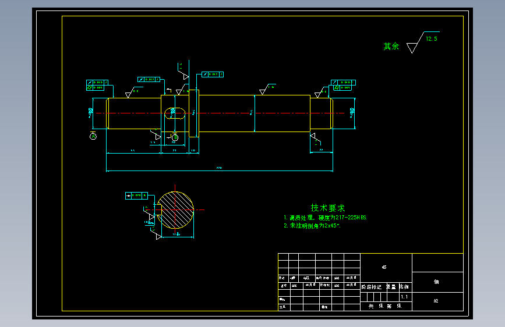Click roughness symbol above the right shaft journal
This screenshot has width=505, height=327.
point(321,92)
